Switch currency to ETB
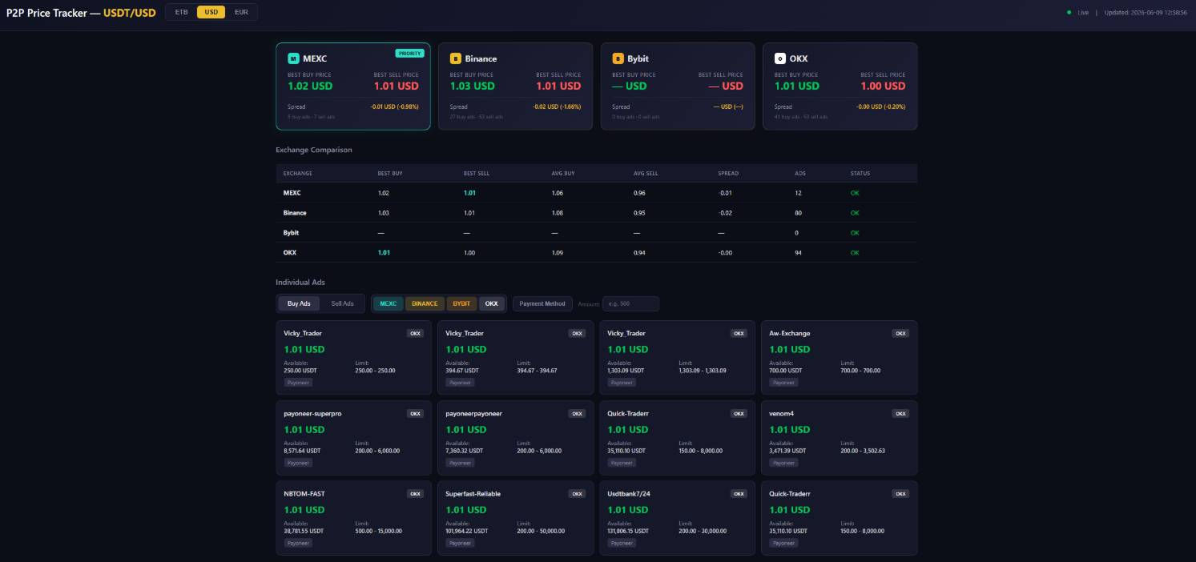The height and width of the screenshot is (562, 1196). [182, 13]
